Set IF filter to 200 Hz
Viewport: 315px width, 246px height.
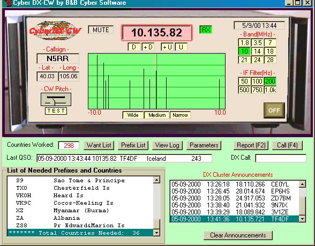[270, 81]
